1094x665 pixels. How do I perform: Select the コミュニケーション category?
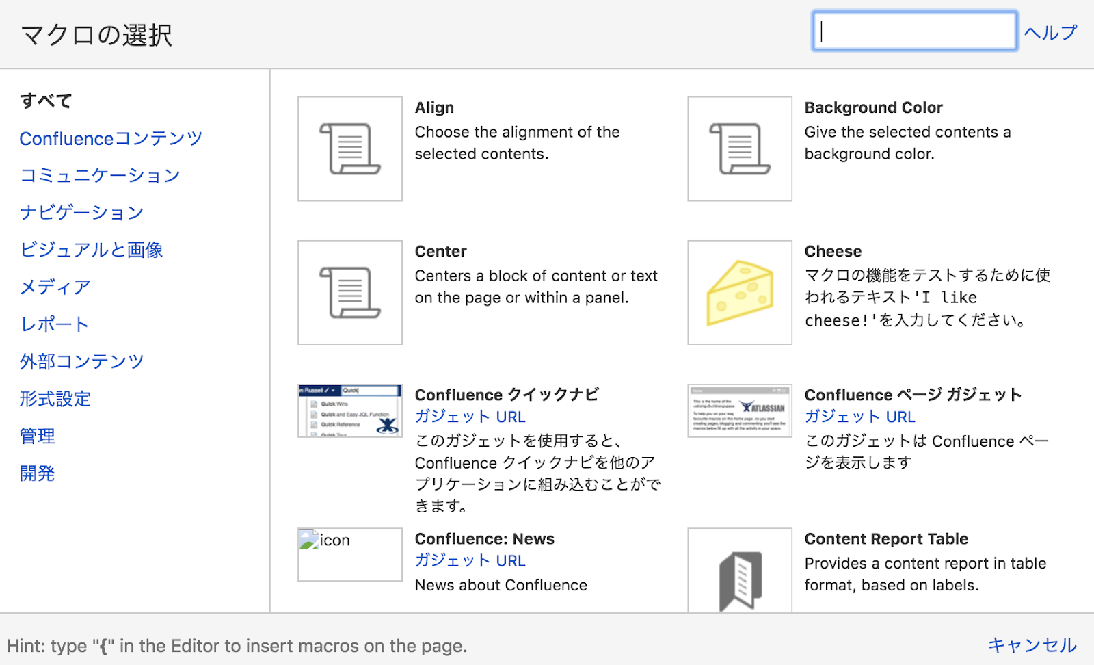pyautogui.click(x=100, y=175)
